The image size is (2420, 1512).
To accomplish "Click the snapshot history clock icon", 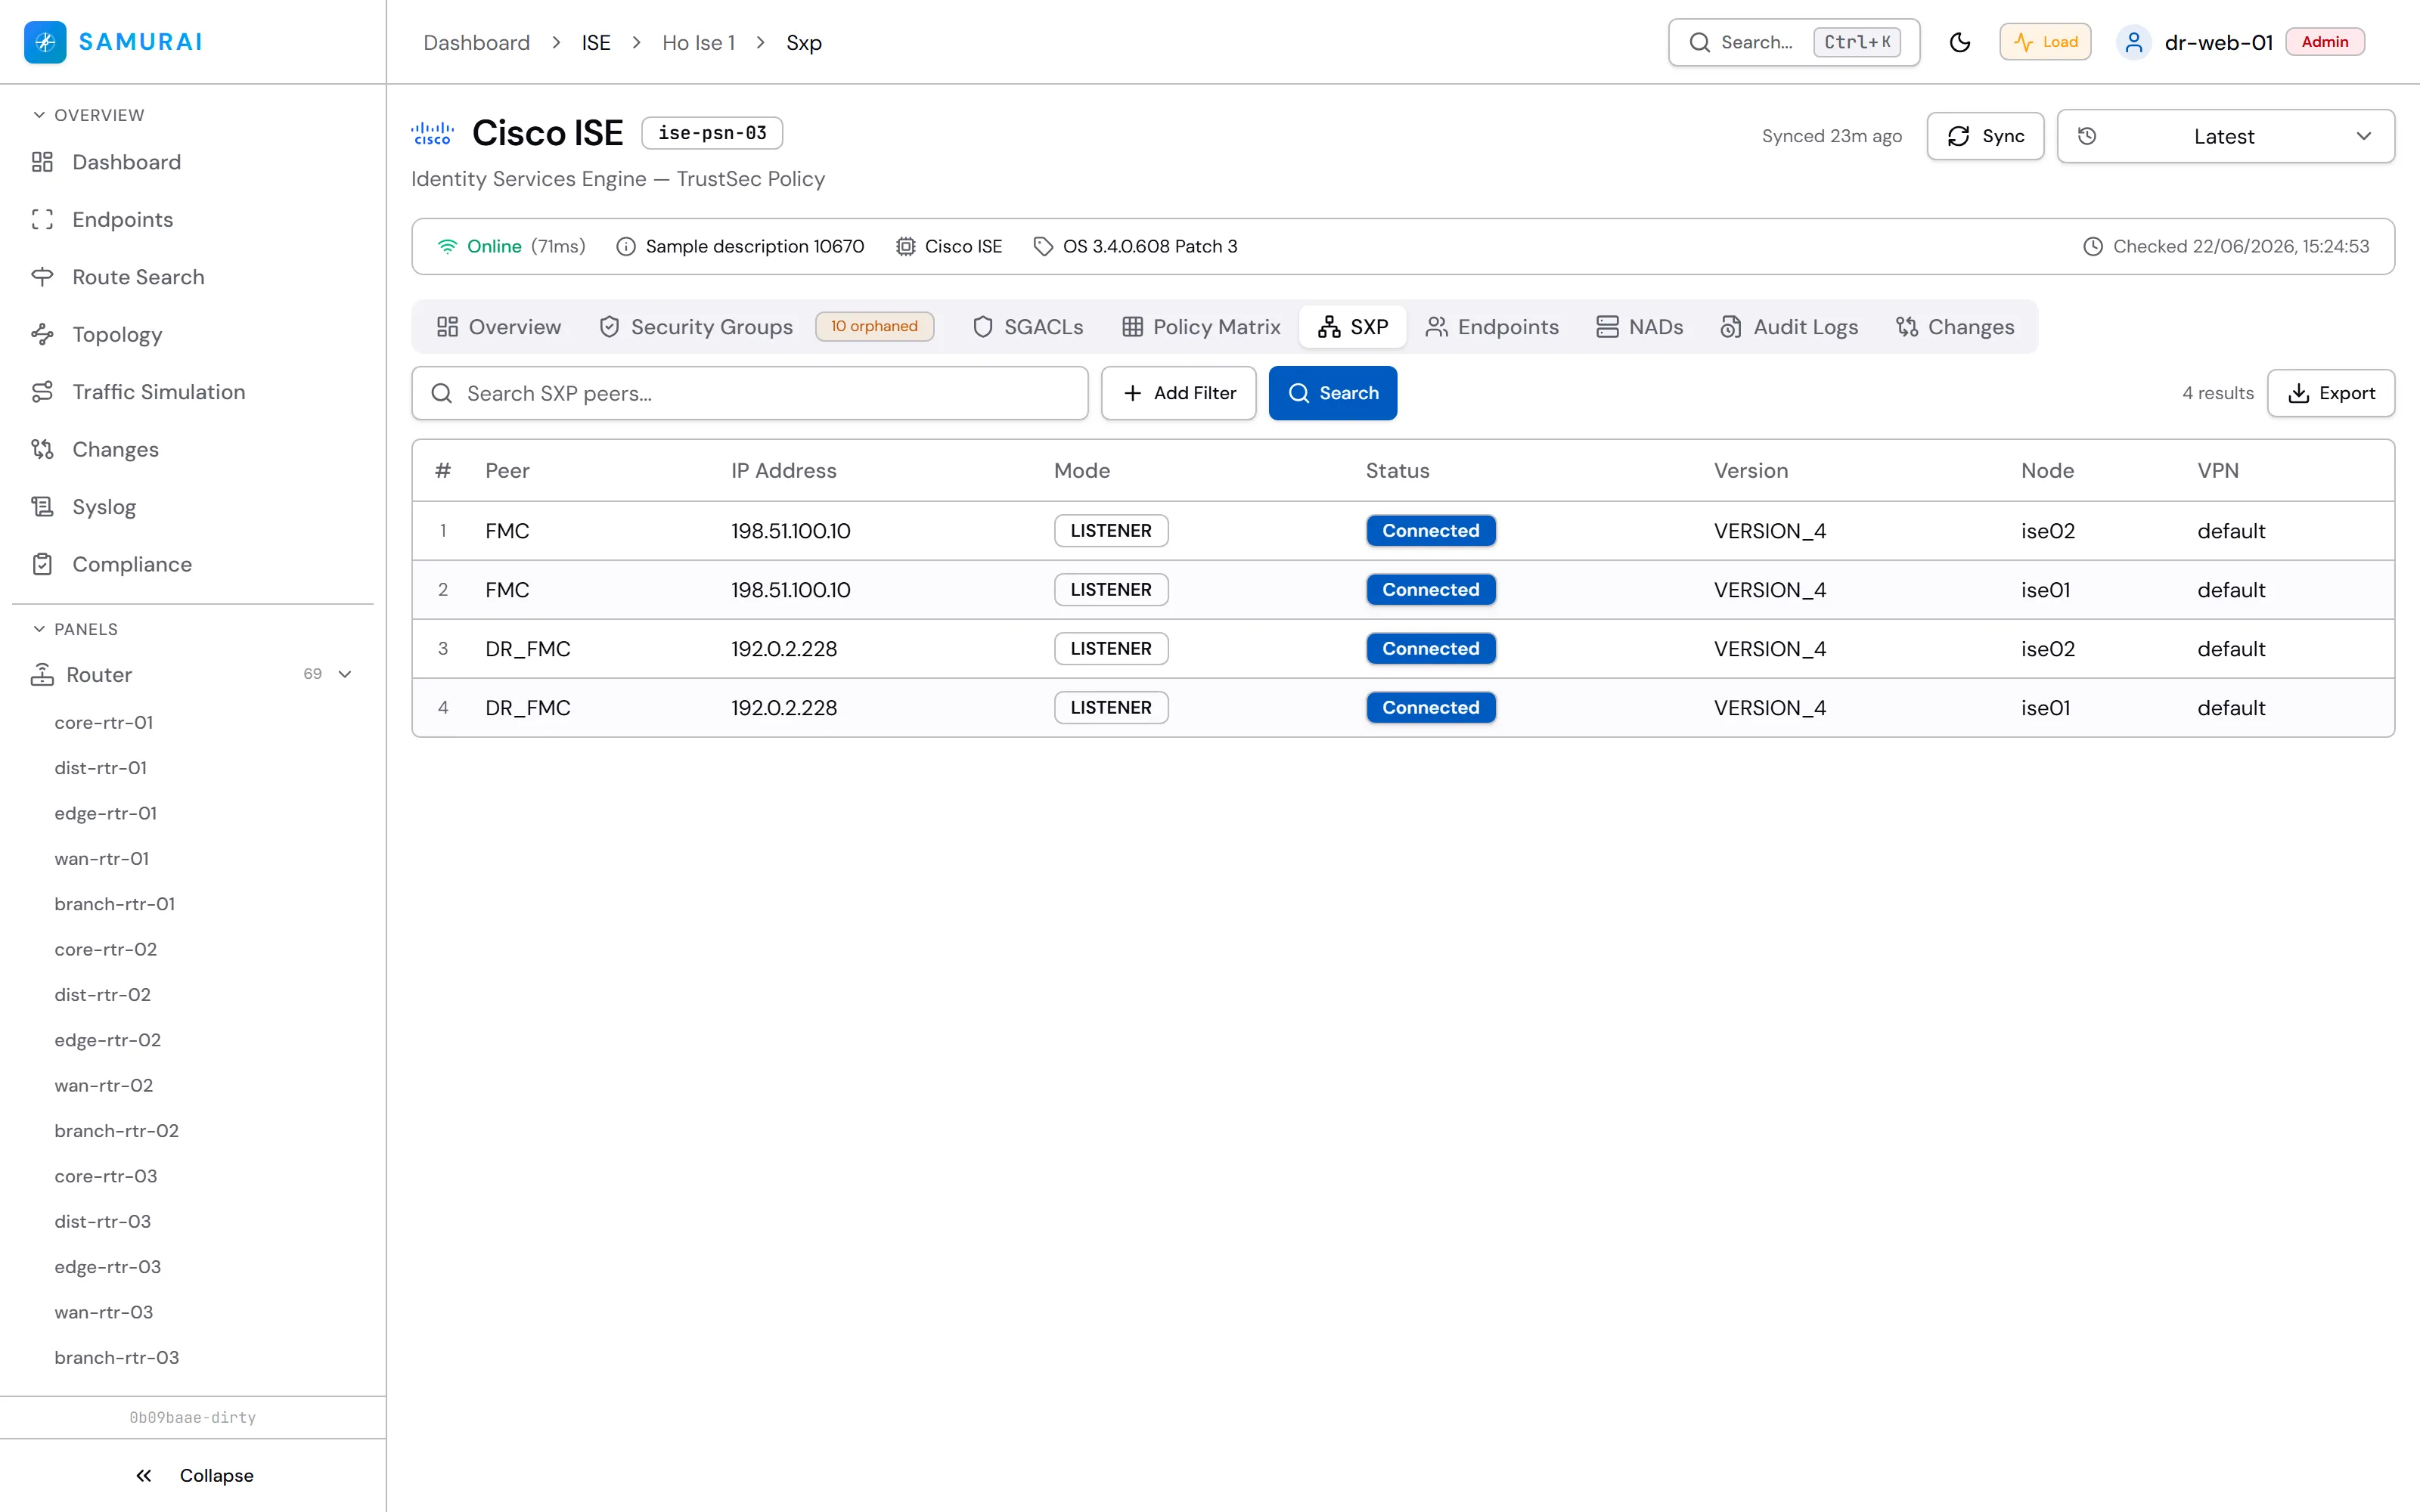I will pos(2087,136).
